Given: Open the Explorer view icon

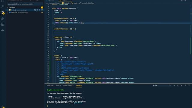Looking at the screenshot, I should pyautogui.click(x=3, y=1).
